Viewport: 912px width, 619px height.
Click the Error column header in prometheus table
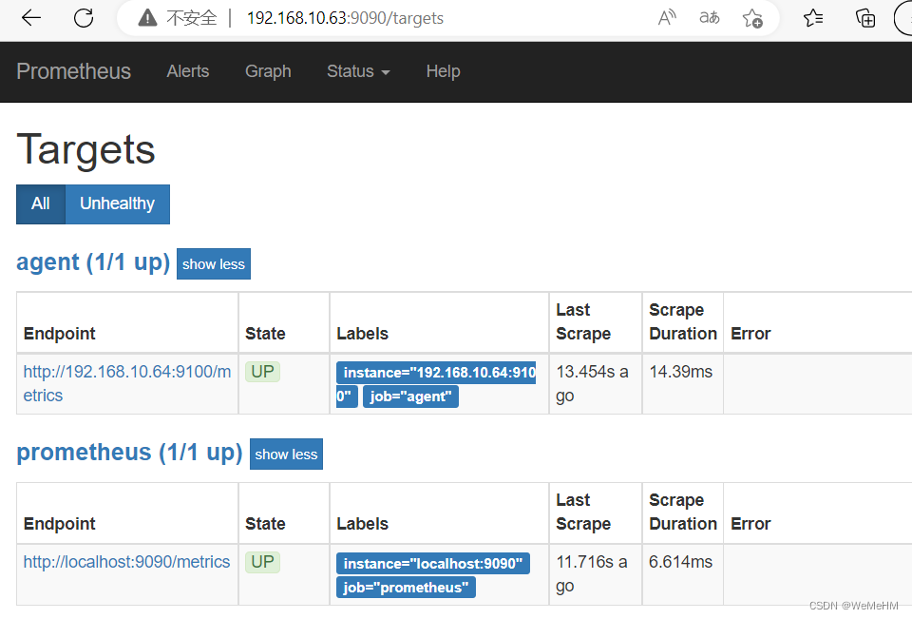pos(750,524)
